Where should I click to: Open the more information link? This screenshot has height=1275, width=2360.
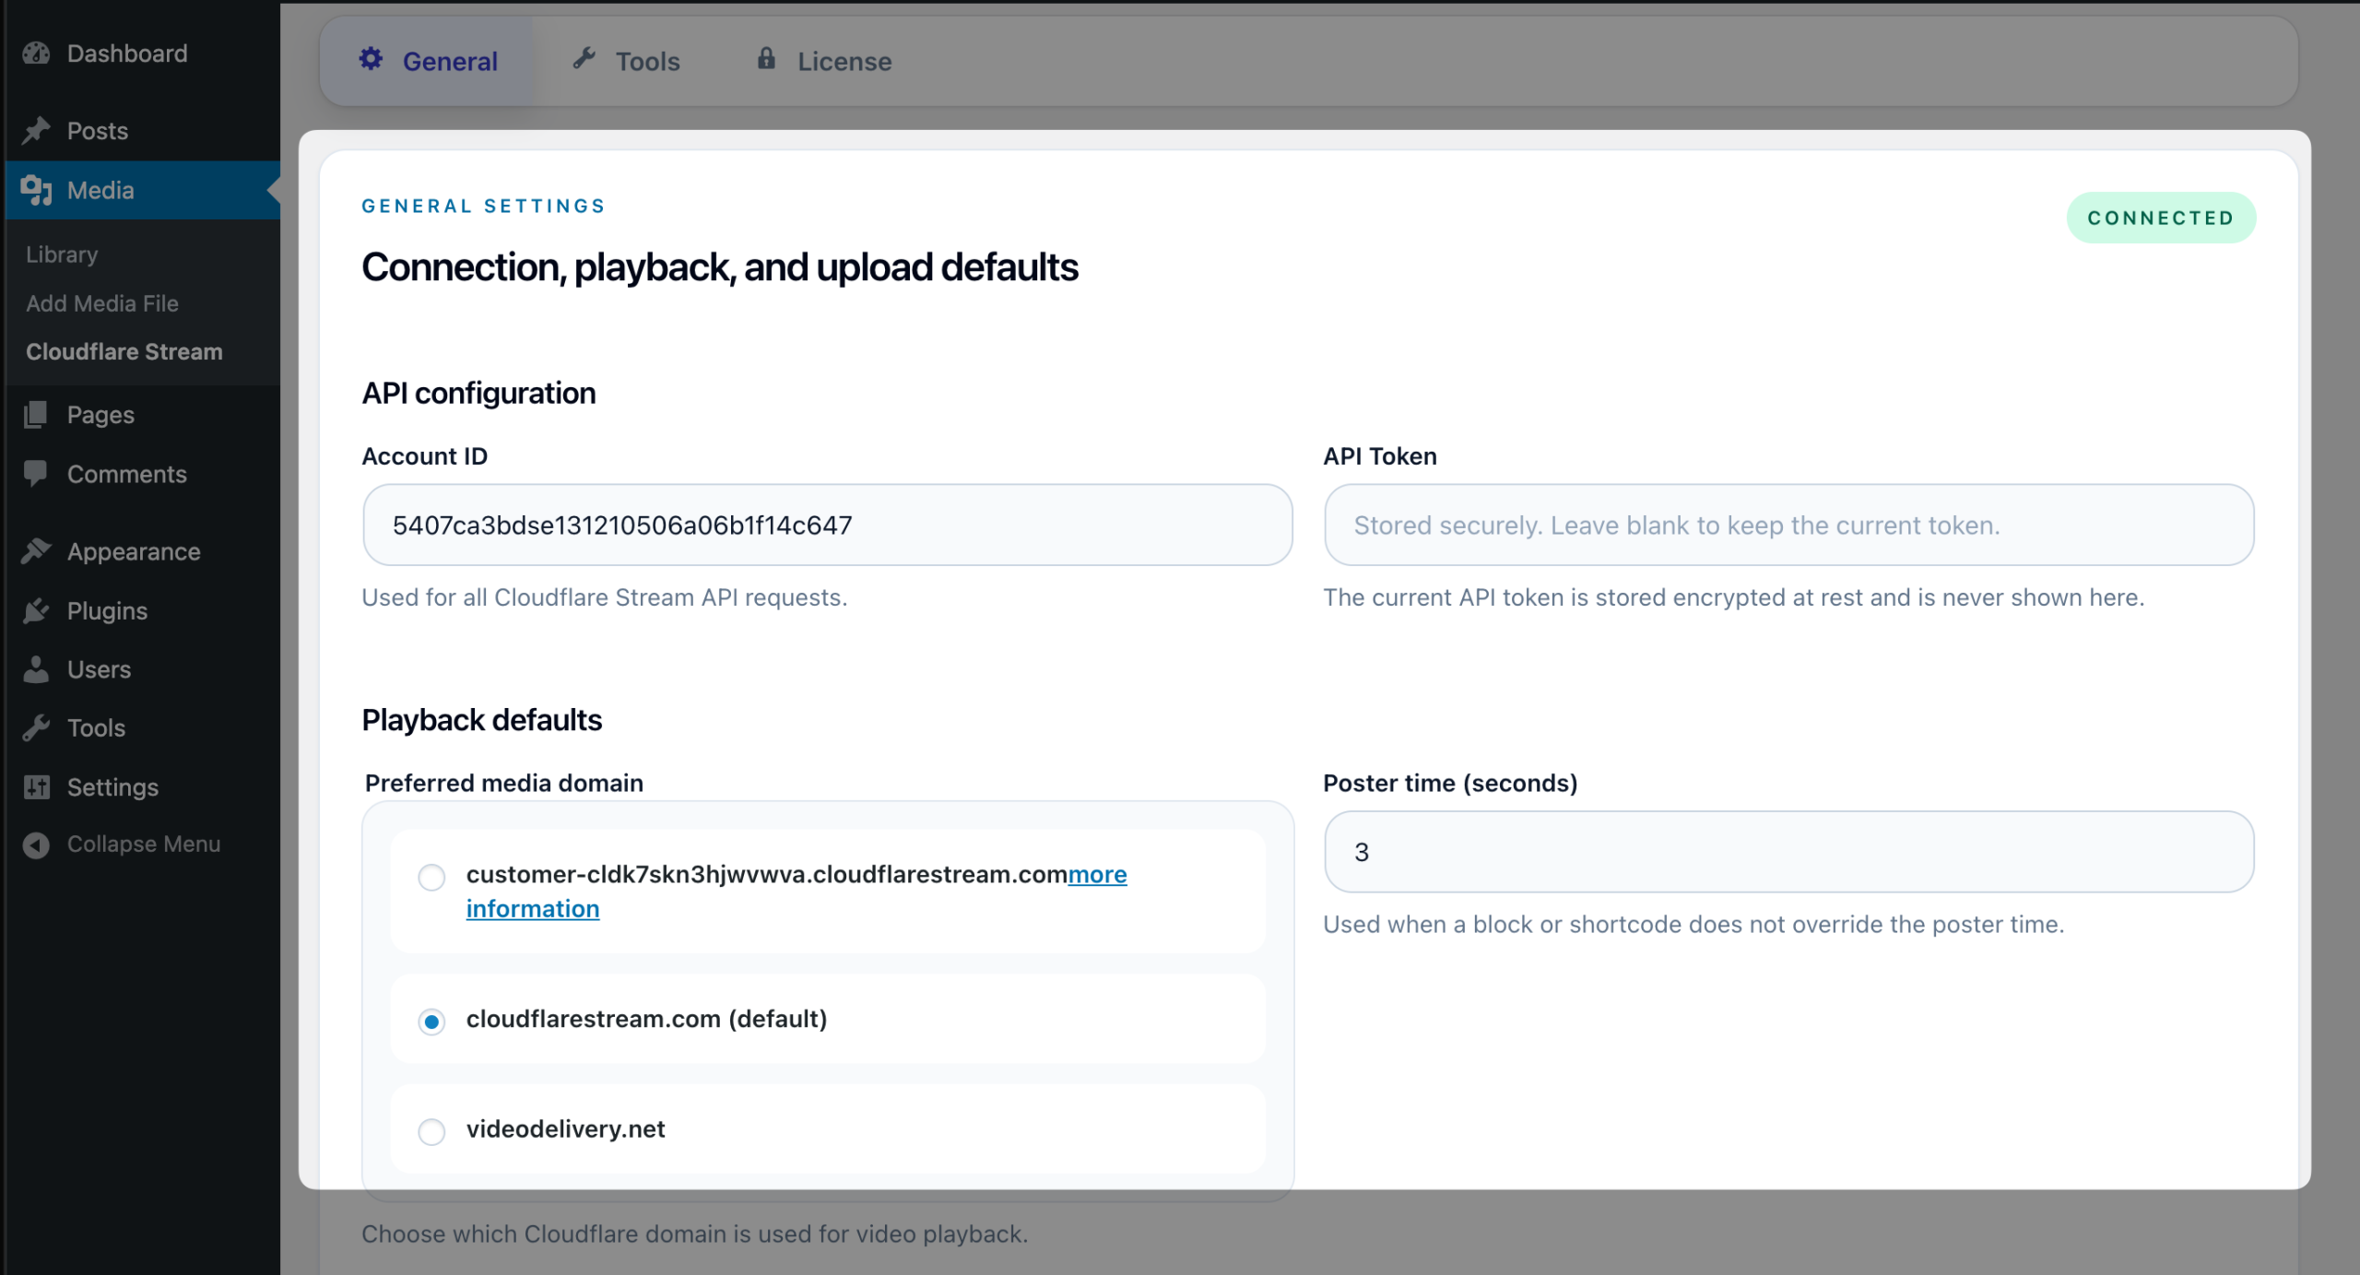tap(1097, 874)
